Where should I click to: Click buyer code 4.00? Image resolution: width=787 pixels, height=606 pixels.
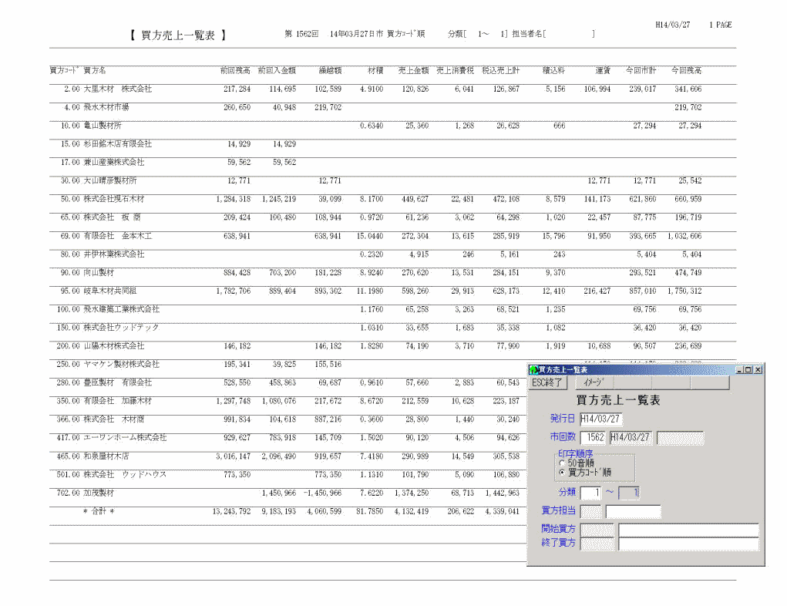pos(72,107)
